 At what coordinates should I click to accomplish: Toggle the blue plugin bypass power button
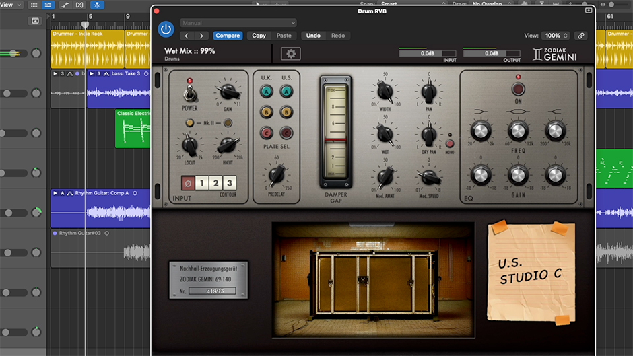click(x=166, y=29)
